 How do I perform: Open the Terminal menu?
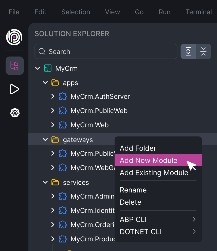click(x=199, y=12)
